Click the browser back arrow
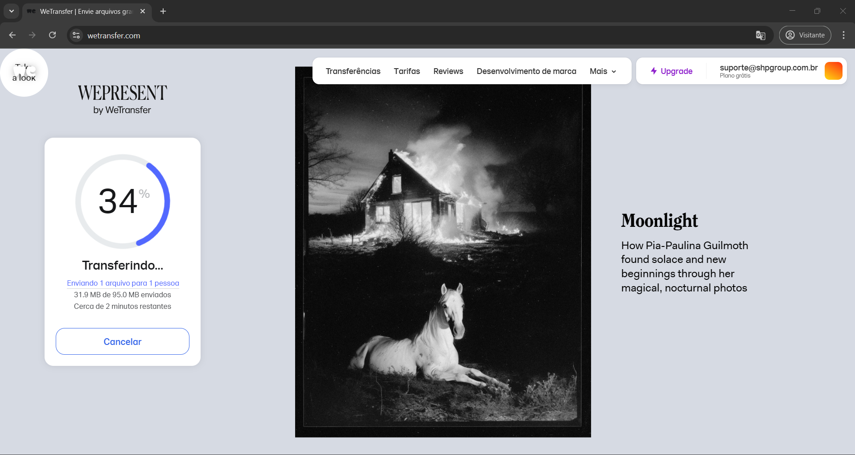Viewport: 855px width, 455px height. [12, 35]
